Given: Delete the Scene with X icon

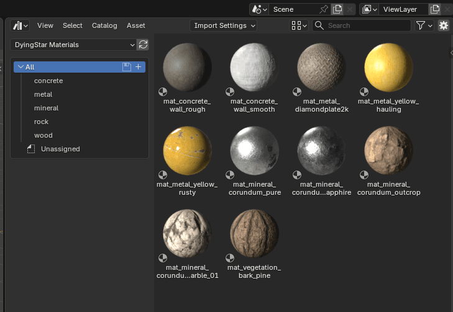Looking at the screenshot, I should [x=350, y=9].
